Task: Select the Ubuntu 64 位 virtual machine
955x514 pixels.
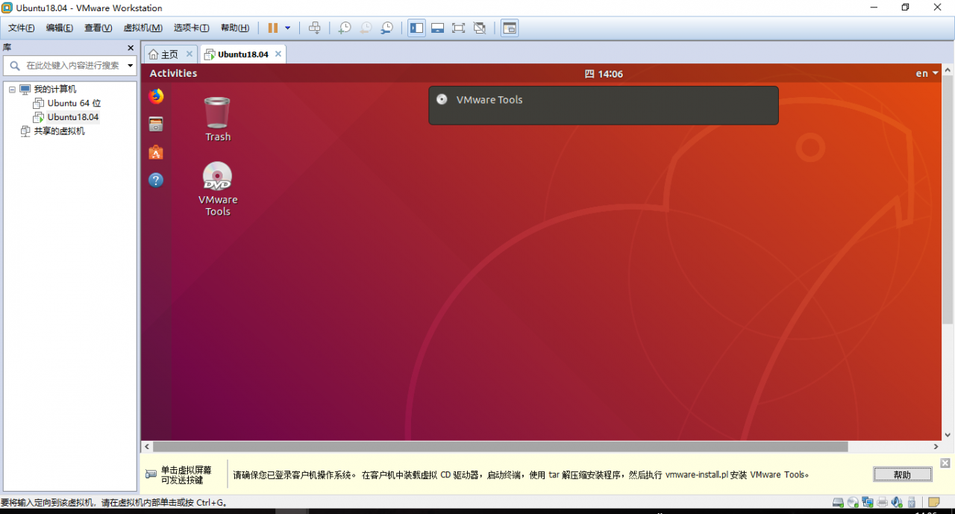Action: [74, 103]
